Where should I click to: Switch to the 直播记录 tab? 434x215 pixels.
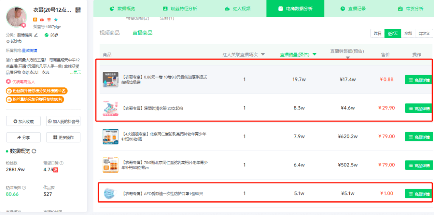(x=353, y=8)
